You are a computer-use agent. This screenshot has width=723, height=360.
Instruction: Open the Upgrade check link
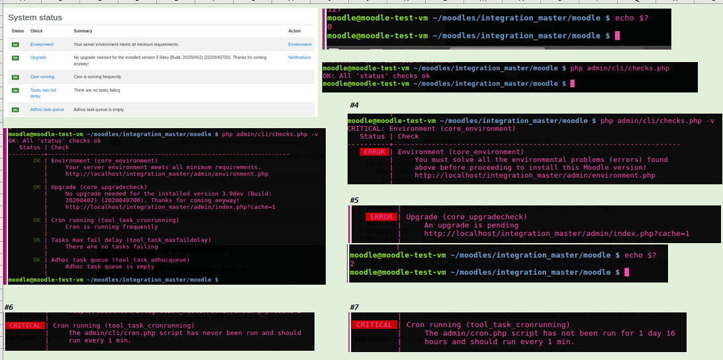pyautogui.click(x=38, y=57)
